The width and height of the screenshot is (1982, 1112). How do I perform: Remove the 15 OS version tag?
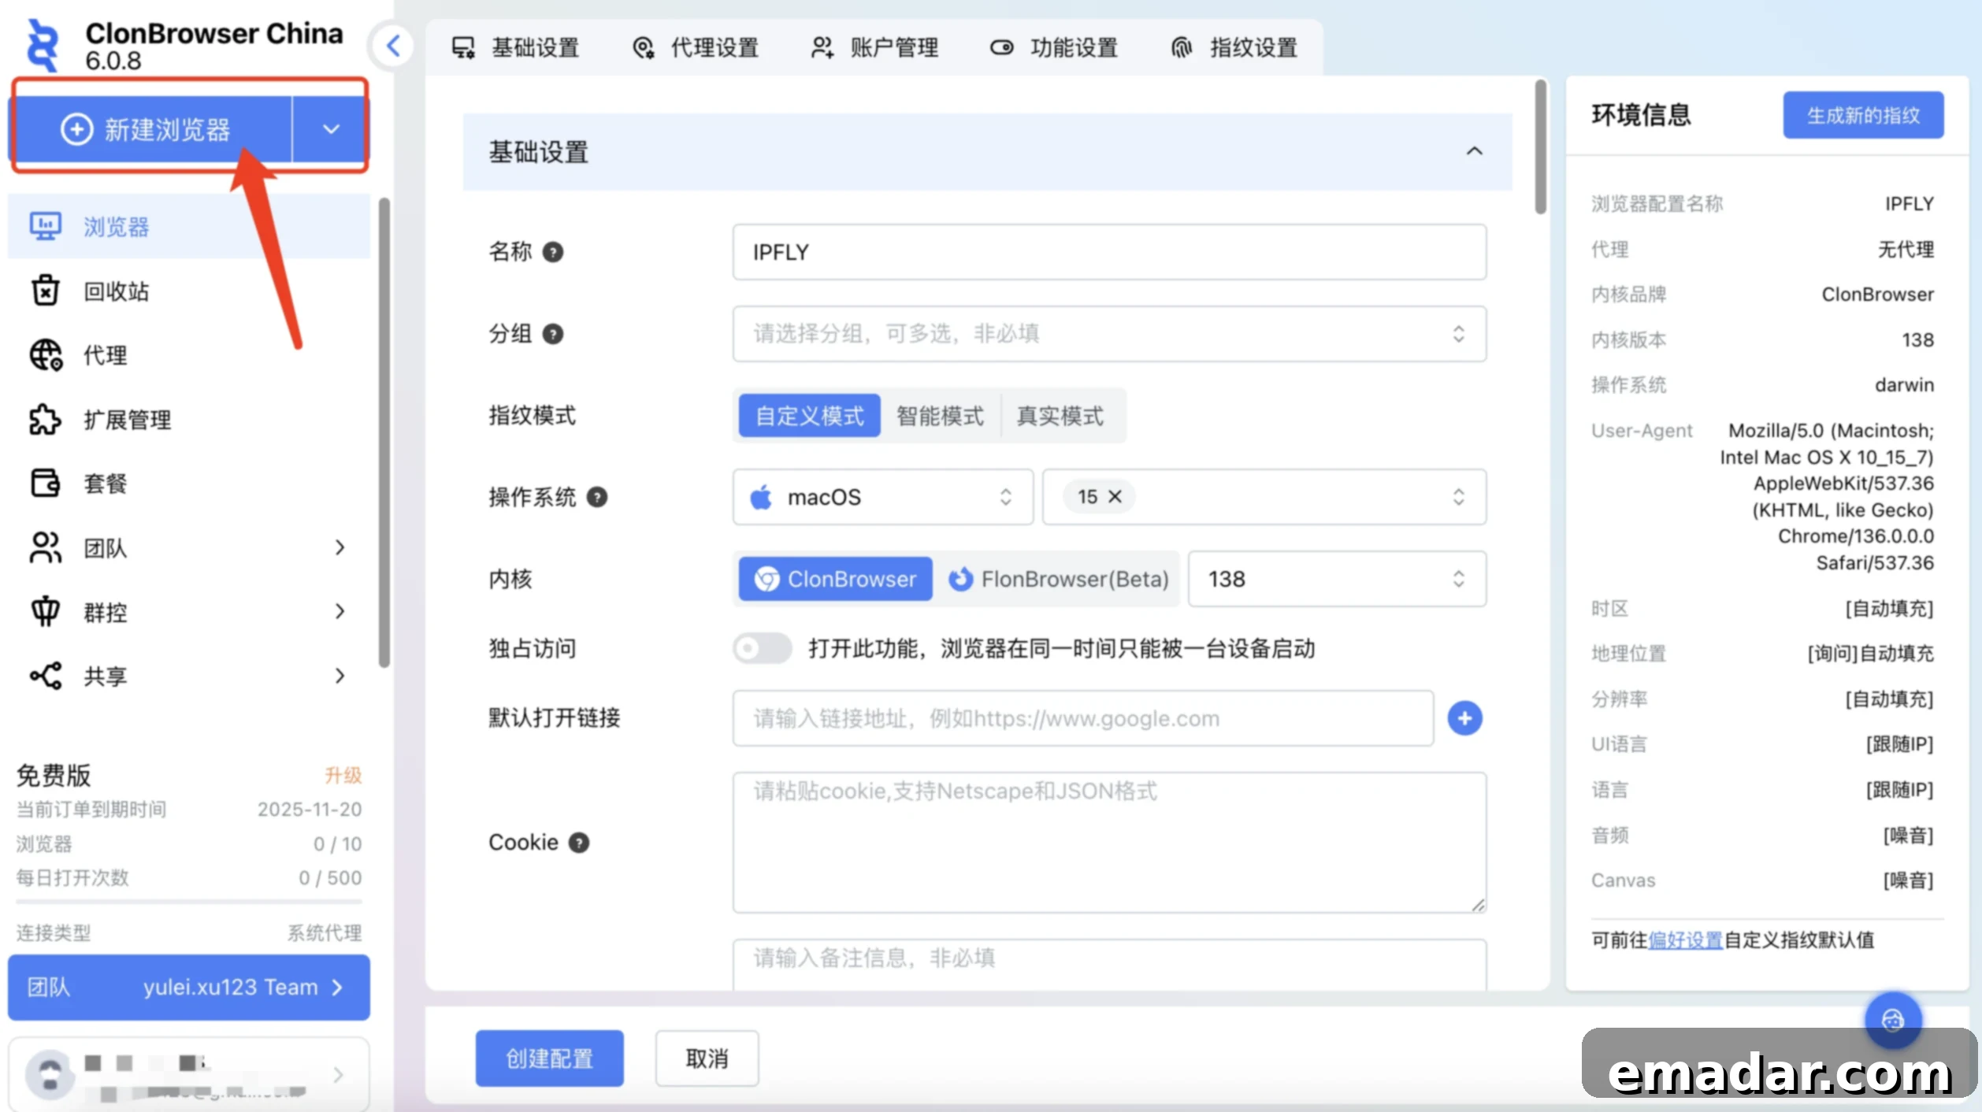coord(1115,497)
